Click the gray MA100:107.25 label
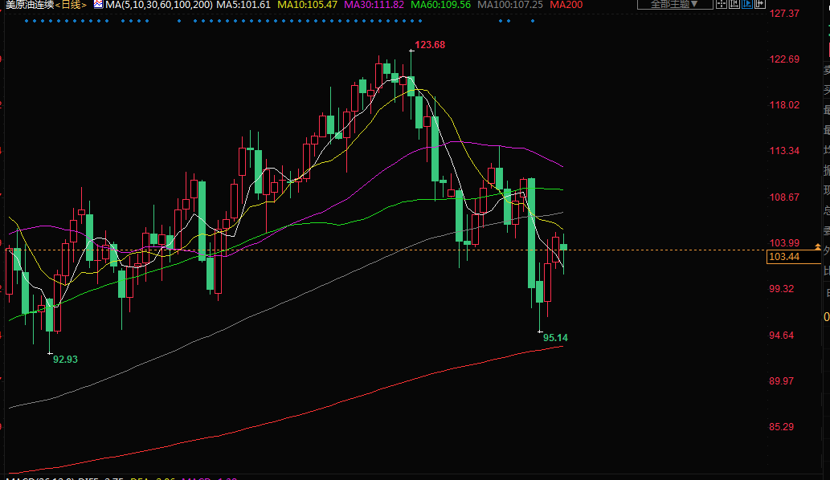The image size is (830, 480). 510,5
